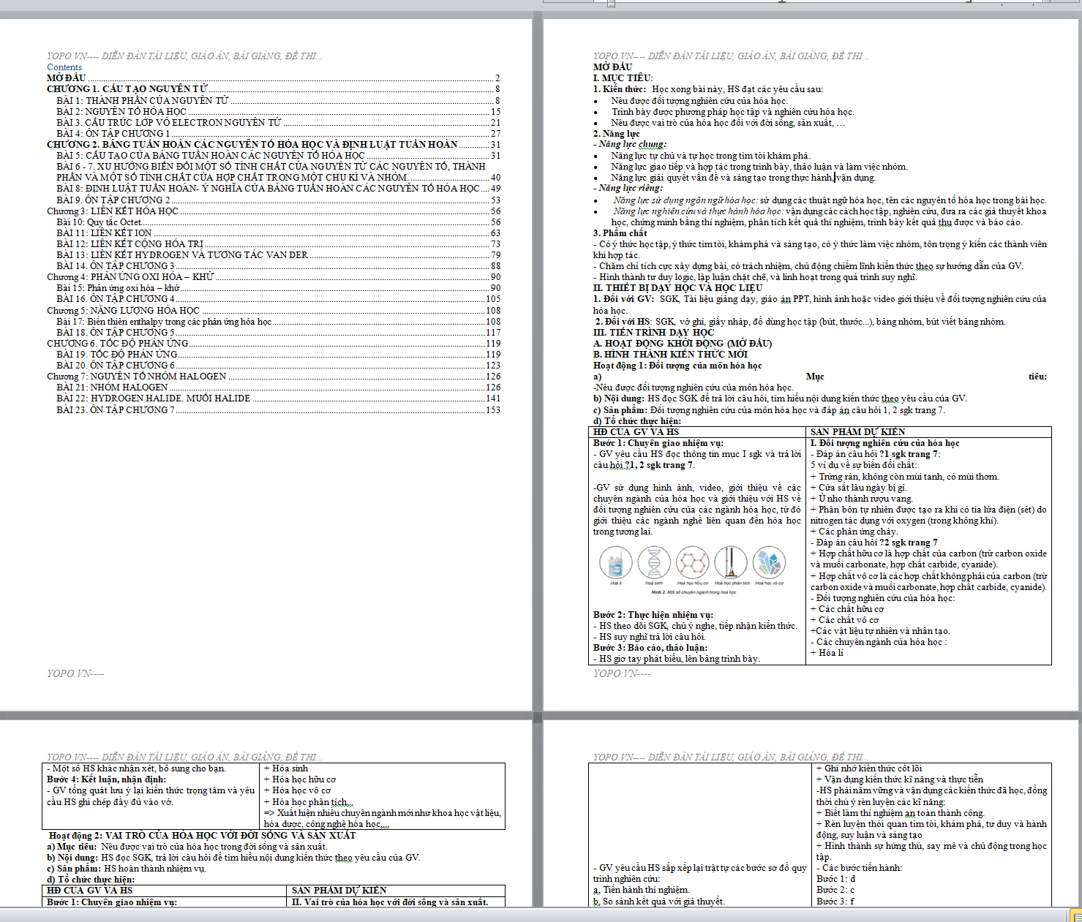Click the Contents heading of the table
This screenshot has height=922, width=1082.
pyautogui.click(x=64, y=67)
